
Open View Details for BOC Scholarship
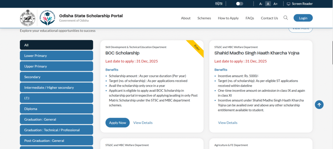[143, 123]
